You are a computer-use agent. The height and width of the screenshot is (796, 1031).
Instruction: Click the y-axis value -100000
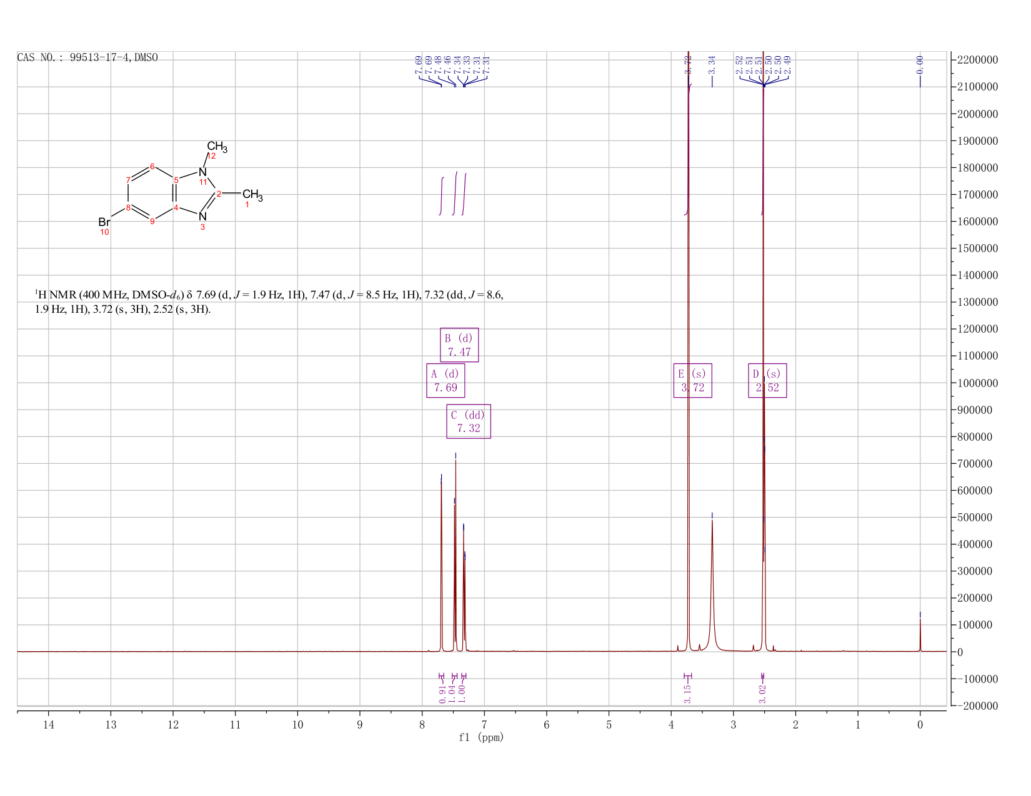pyautogui.click(x=977, y=679)
